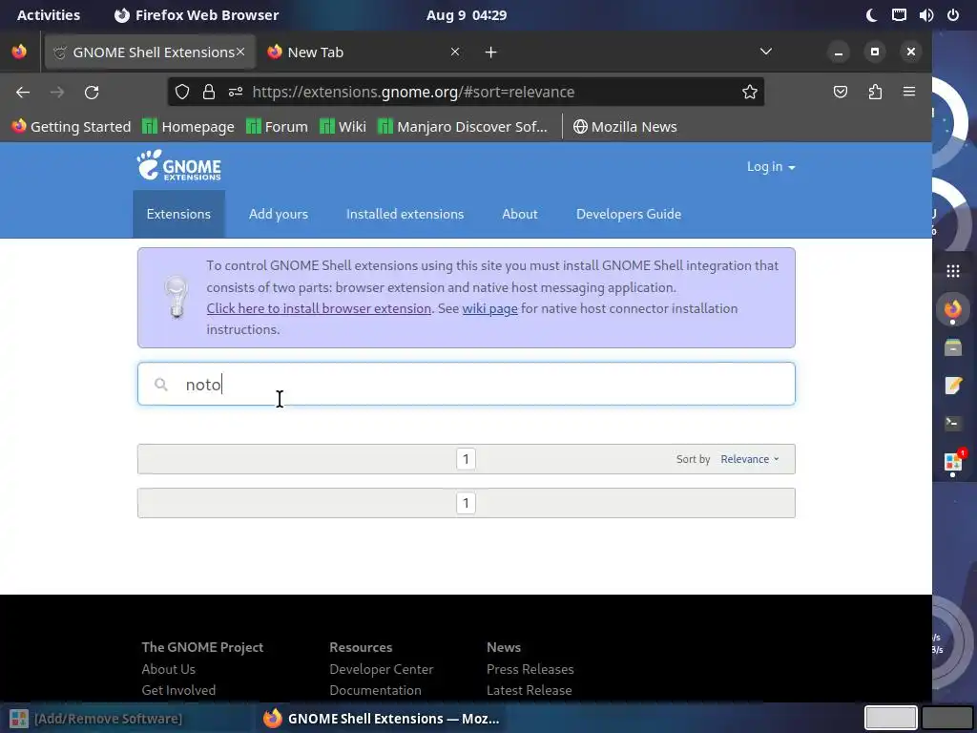Click the volume speaker icon in top bar

click(925, 15)
